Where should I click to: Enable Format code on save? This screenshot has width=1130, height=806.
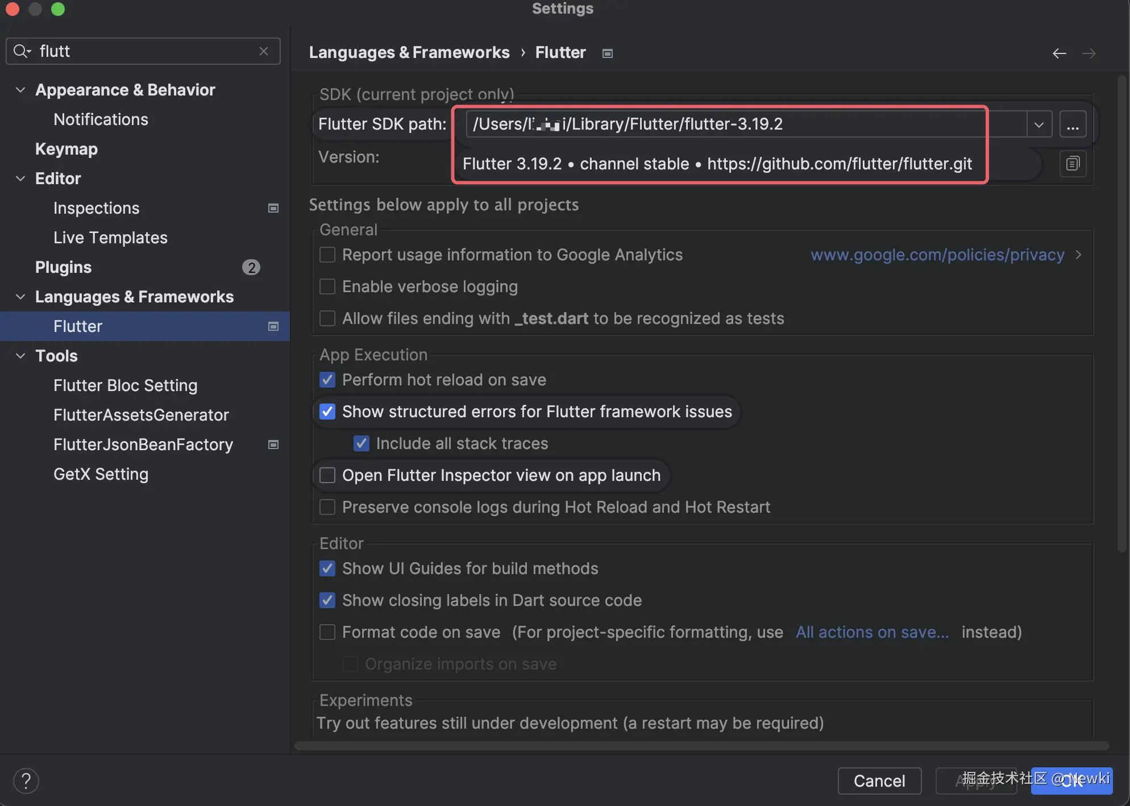[327, 632]
